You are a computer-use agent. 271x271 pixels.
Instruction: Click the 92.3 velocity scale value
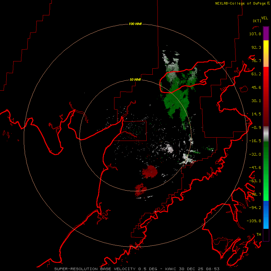[256, 47]
